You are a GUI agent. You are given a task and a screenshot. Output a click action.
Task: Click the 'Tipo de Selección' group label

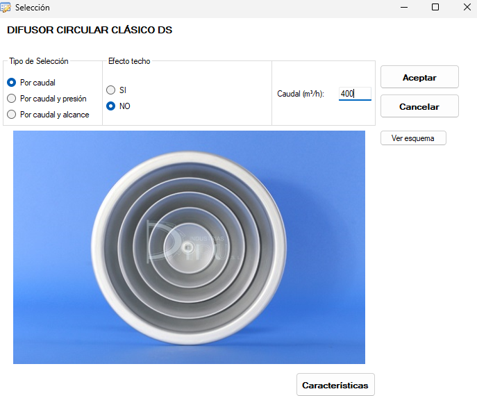tap(39, 61)
